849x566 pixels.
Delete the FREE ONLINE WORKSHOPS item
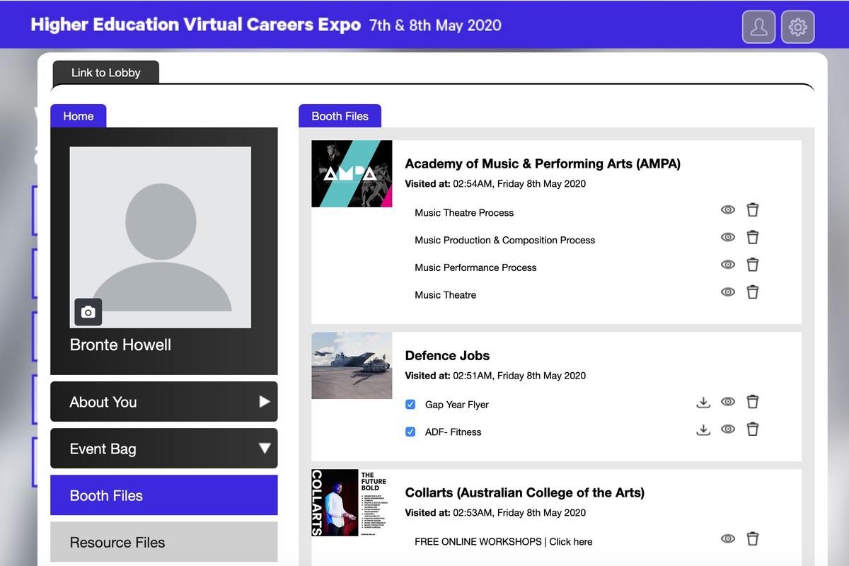753,539
